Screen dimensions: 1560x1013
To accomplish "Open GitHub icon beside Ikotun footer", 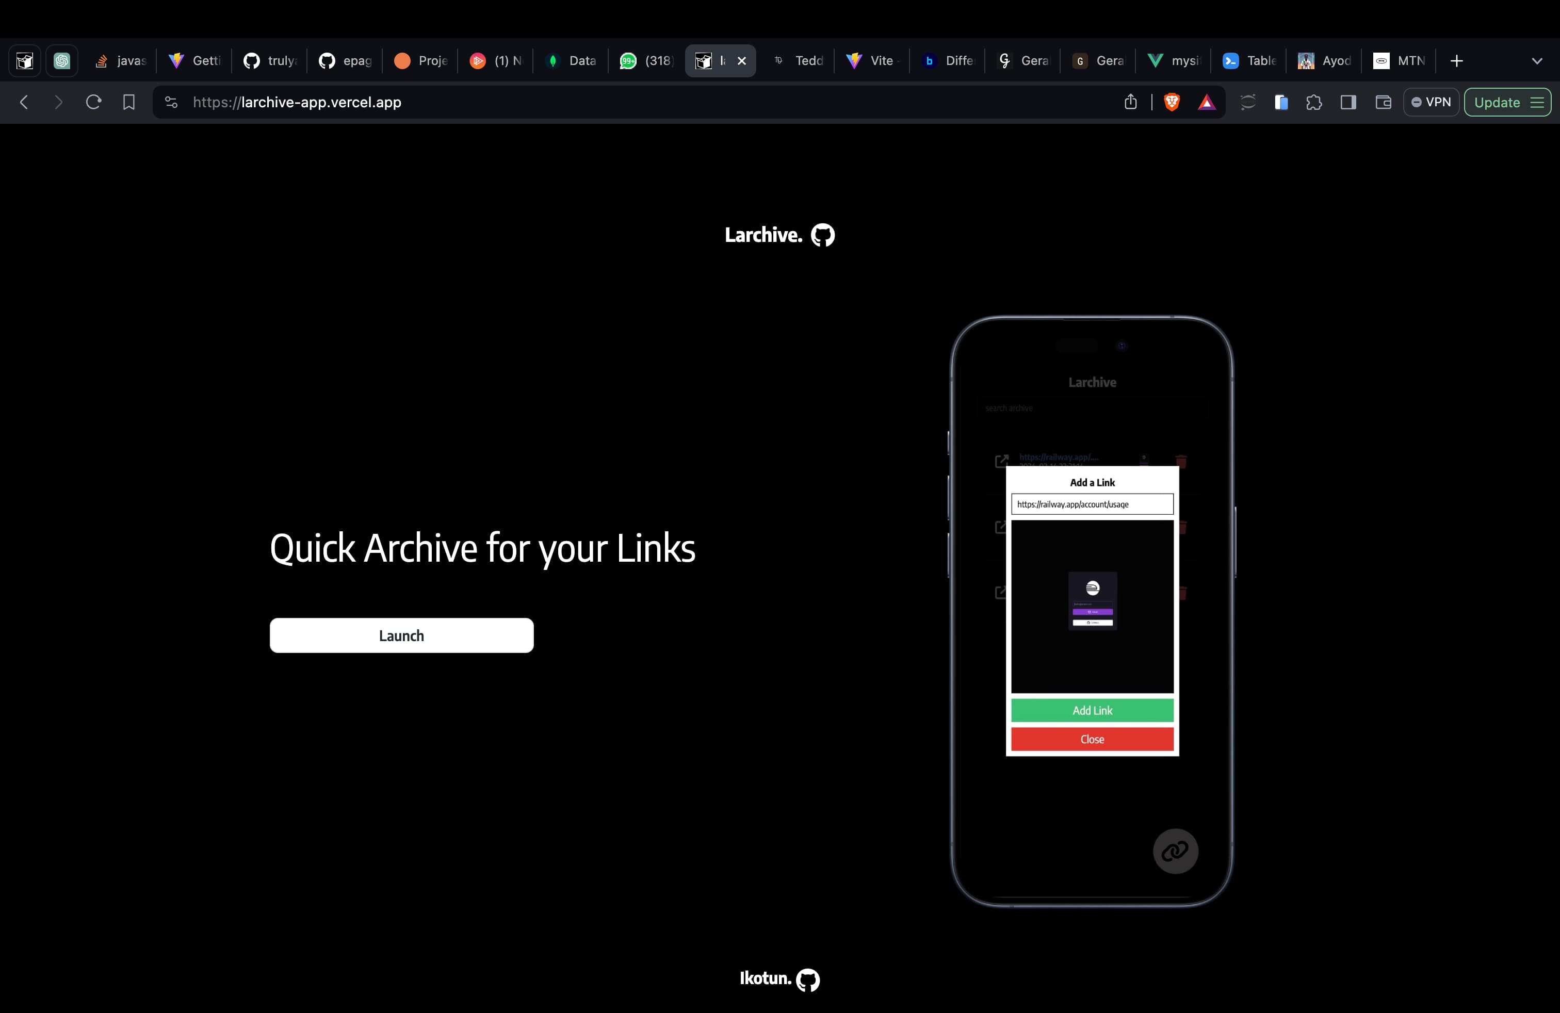I will tap(808, 980).
